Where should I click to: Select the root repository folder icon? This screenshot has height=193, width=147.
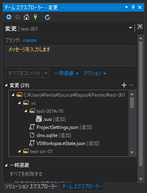(19, 95)
